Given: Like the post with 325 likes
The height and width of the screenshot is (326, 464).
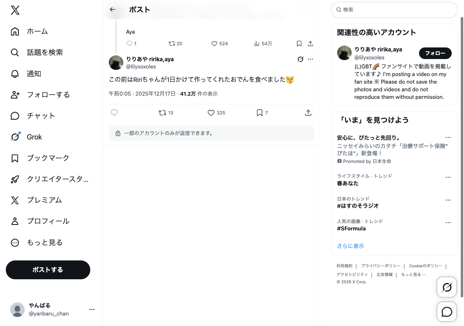Looking at the screenshot, I should pos(211,113).
